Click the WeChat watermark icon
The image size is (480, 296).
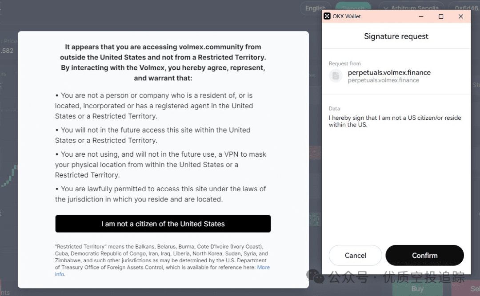pos(316,276)
